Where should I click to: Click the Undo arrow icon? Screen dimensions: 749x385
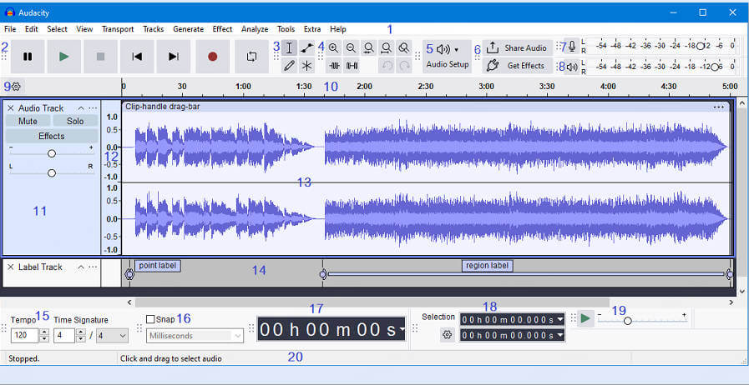pyautogui.click(x=386, y=66)
